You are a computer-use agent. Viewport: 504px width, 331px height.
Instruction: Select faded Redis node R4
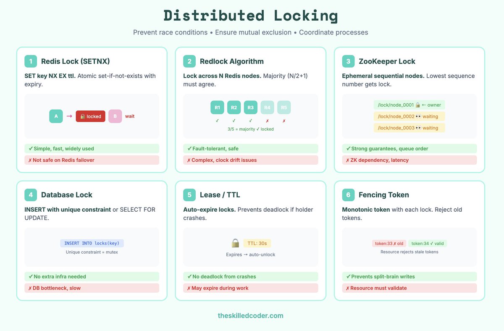point(267,108)
